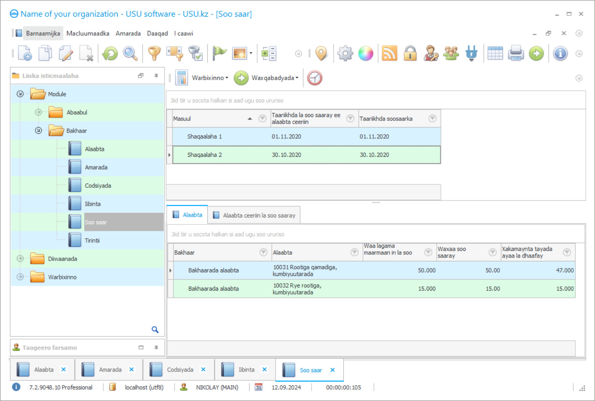Pin the Taageero farsamo panel

tap(156, 347)
